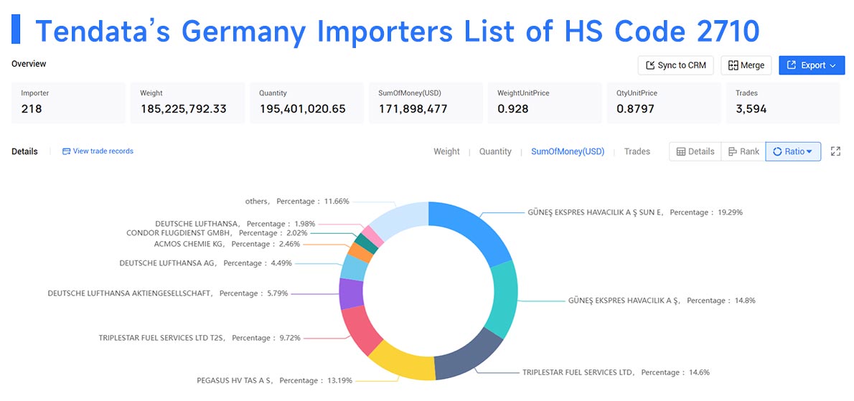Viewport: 854px width, 401px height.
Task: Click the Trades 3,594 overview card
Action: 783,103
